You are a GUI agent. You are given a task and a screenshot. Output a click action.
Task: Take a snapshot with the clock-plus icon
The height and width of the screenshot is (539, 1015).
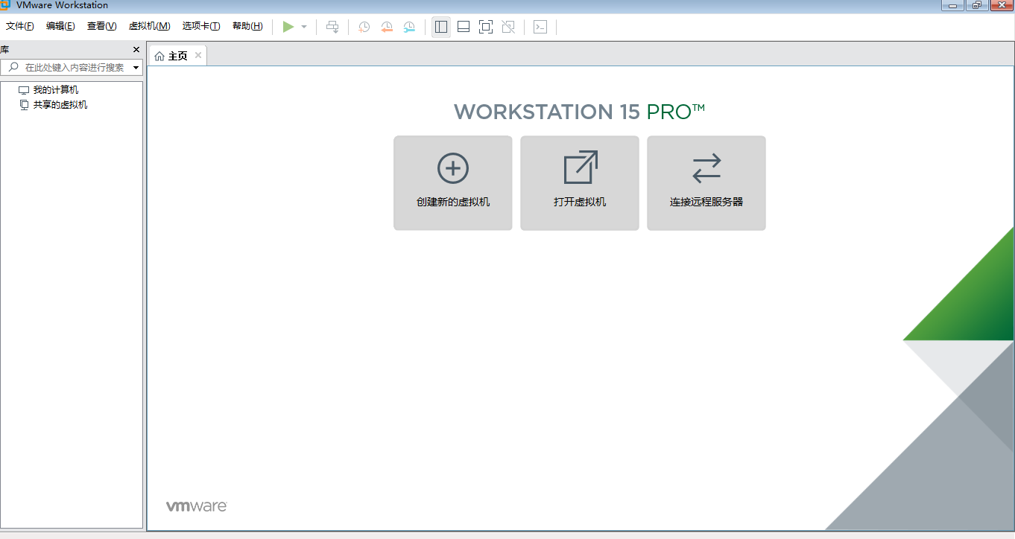pos(364,27)
